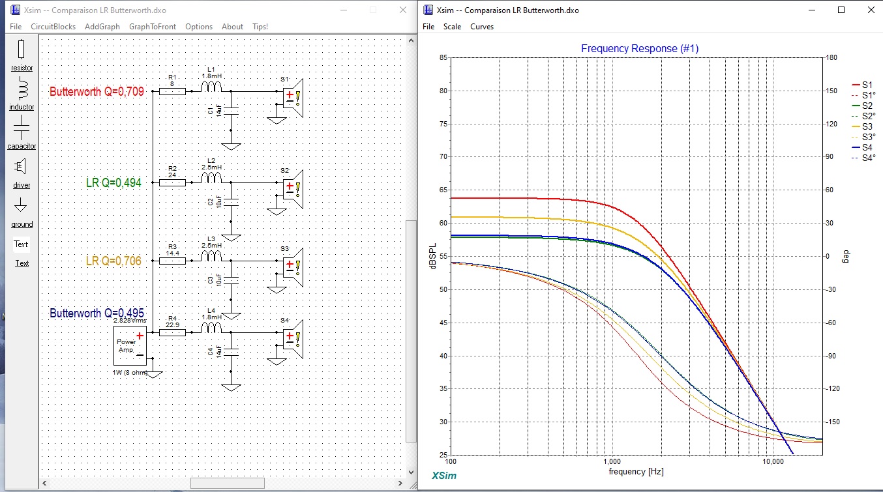Open File menu in circuit window
This screenshot has height=492, width=883.
click(x=16, y=27)
